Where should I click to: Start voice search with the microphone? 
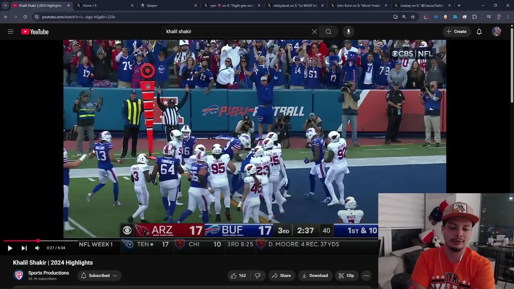click(x=349, y=31)
